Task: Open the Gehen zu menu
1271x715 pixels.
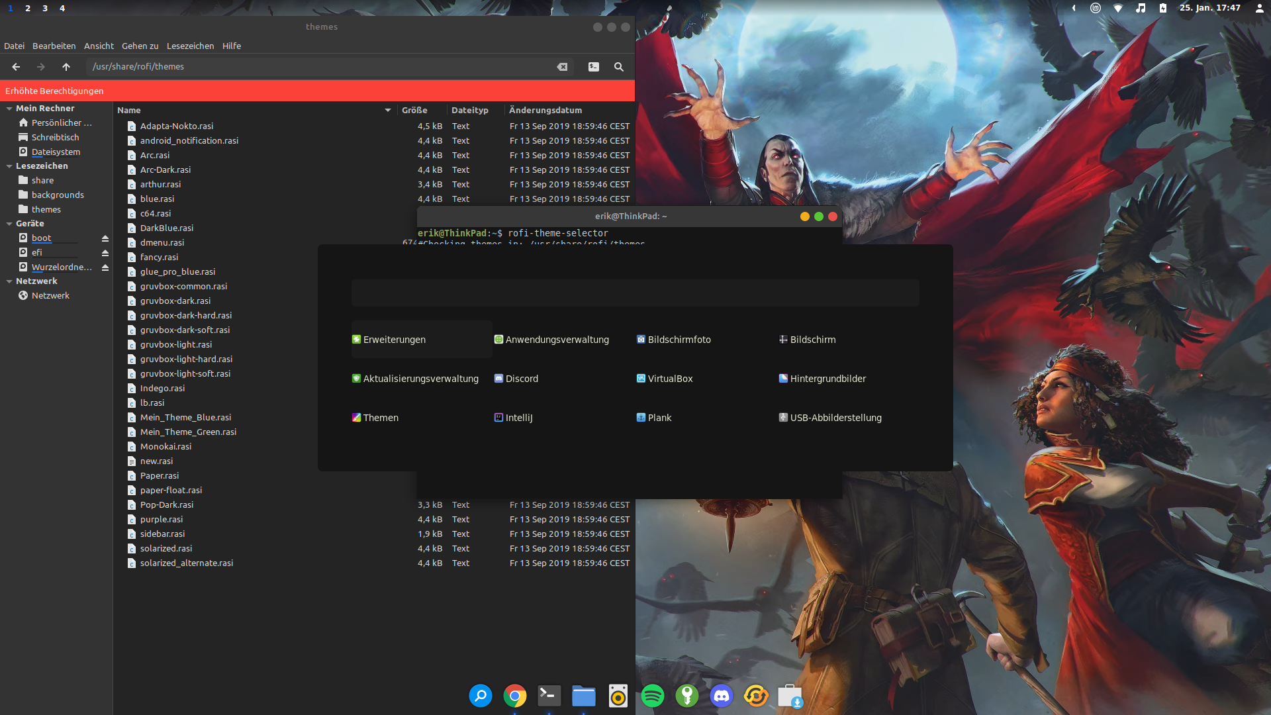Action: (140, 46)
